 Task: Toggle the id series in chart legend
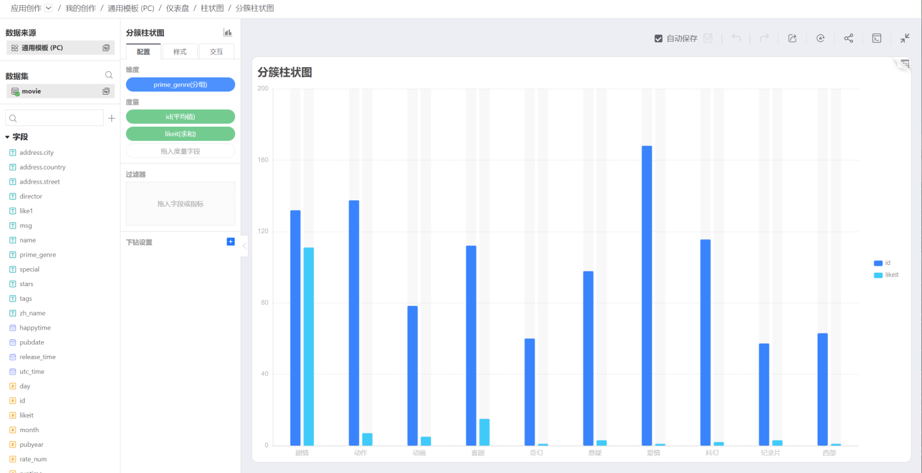882,263
